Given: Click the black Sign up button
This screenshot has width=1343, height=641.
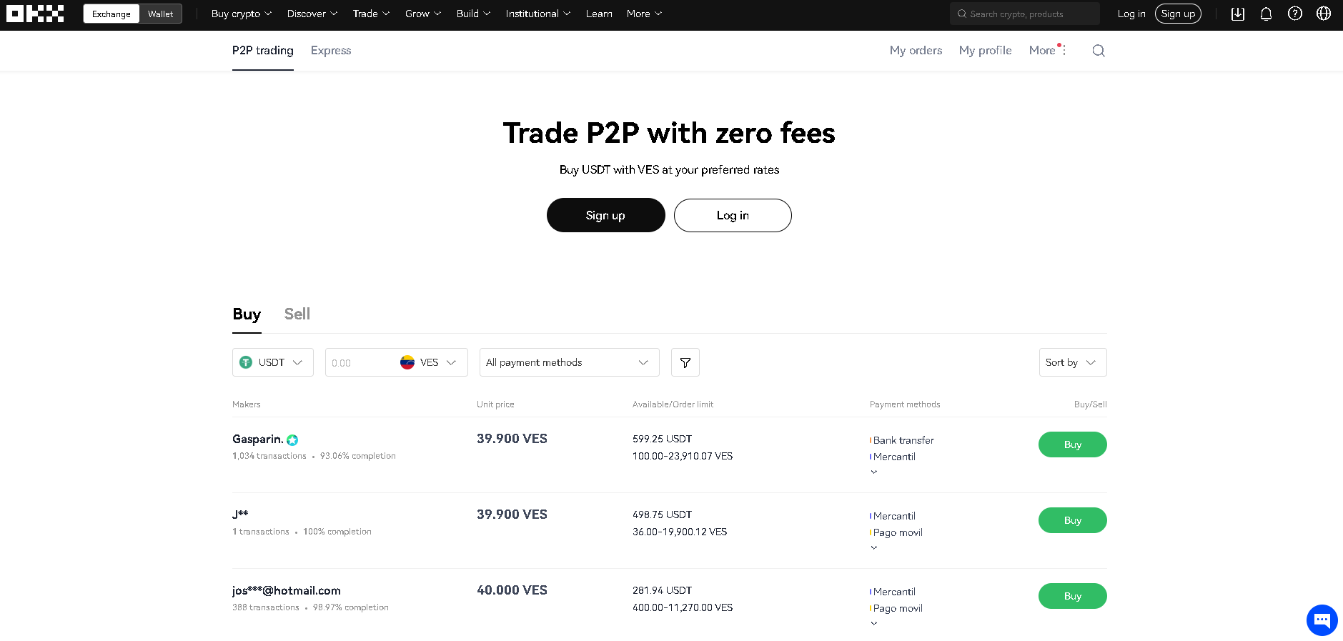Looking at the screenshot, I should click(606, 215).
